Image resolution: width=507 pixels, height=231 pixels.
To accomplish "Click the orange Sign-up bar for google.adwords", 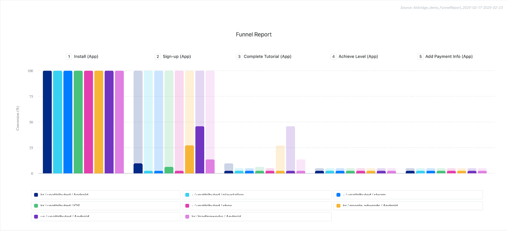I will coord(189,159).
